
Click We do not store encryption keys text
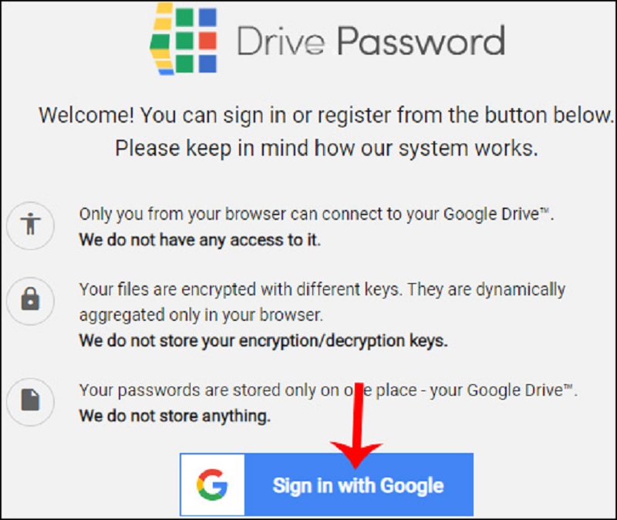(x=264, y=341)
